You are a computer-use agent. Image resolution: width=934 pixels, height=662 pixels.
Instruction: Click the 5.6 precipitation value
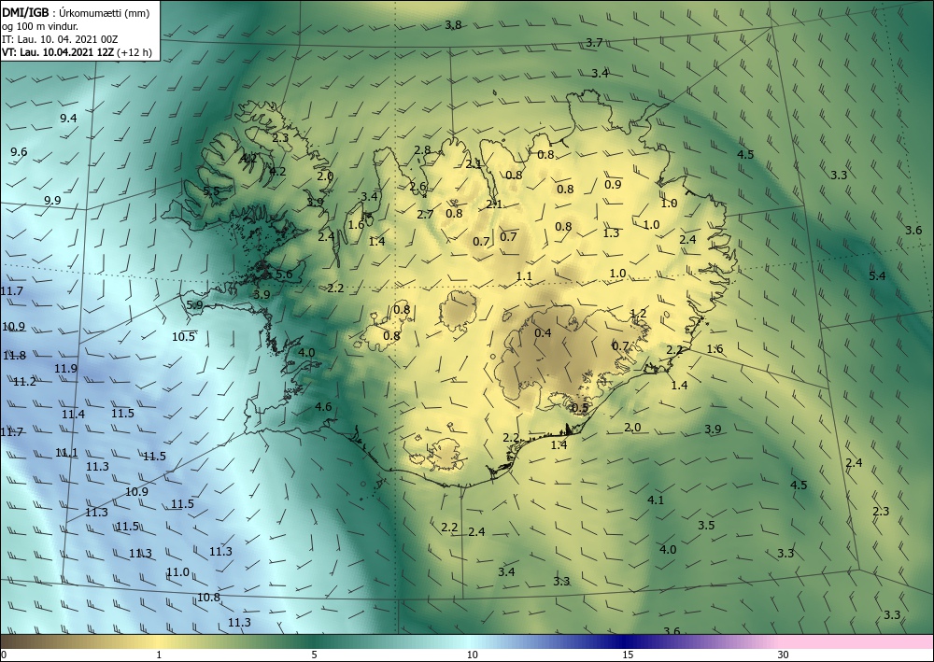284,275
